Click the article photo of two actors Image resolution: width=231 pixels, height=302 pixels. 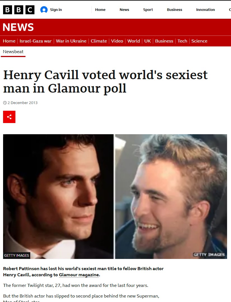pos(115,197)
